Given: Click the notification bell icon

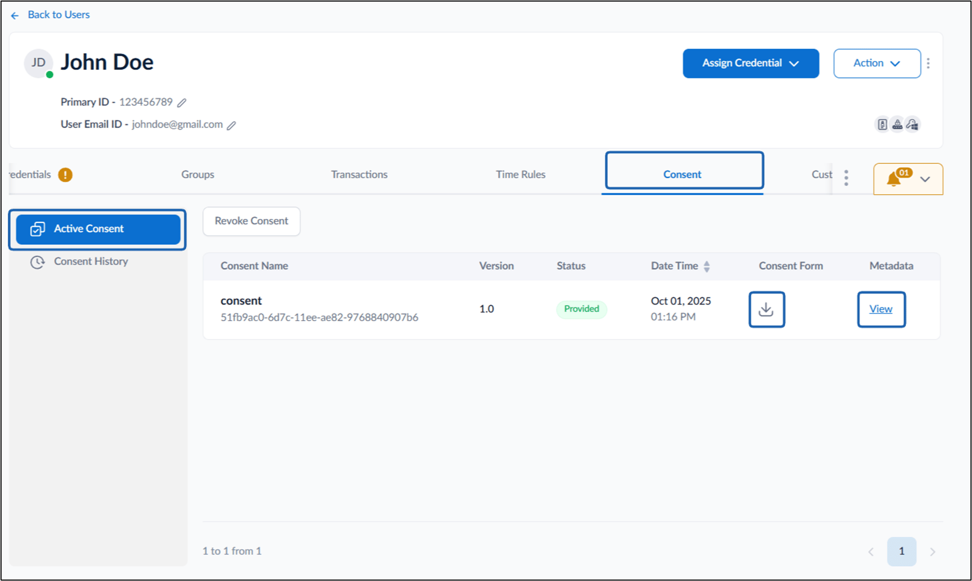Looking at the screenshot, I should [894, 179].
